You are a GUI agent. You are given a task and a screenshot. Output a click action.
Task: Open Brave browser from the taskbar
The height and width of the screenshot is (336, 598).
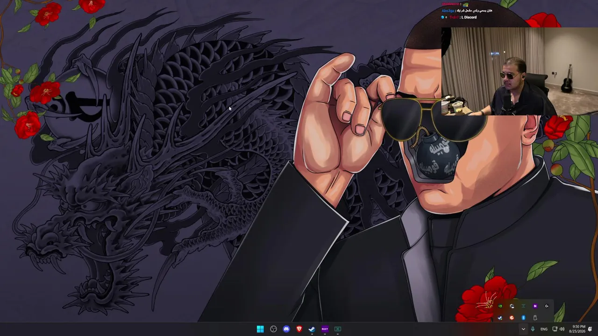tap(299, 329)
